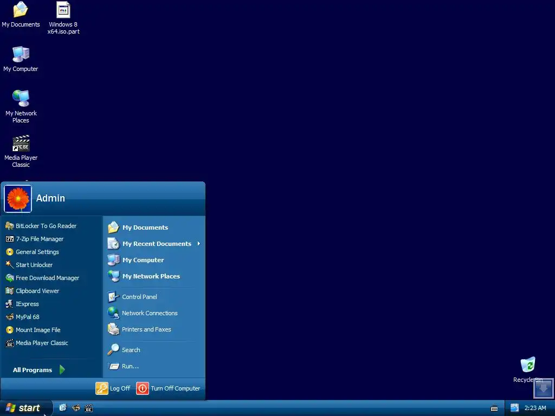The image size is (555, 416).
Task: Click the floating download arrow drop box
Action: point(543,388)
